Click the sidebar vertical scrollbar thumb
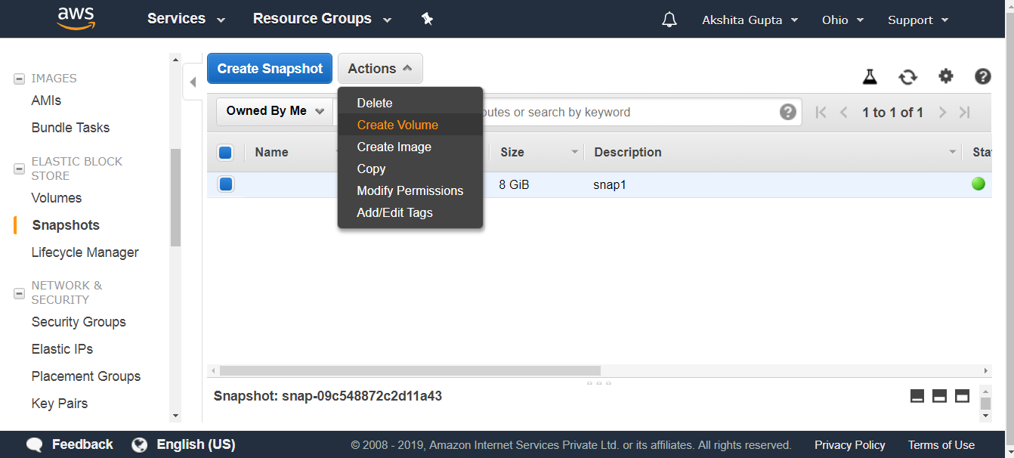 point(175,197)
